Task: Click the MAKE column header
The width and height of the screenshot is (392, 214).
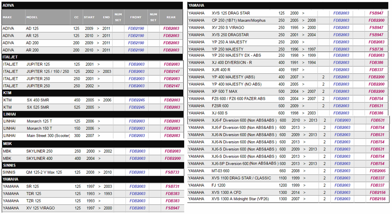Action: point(7,17)
